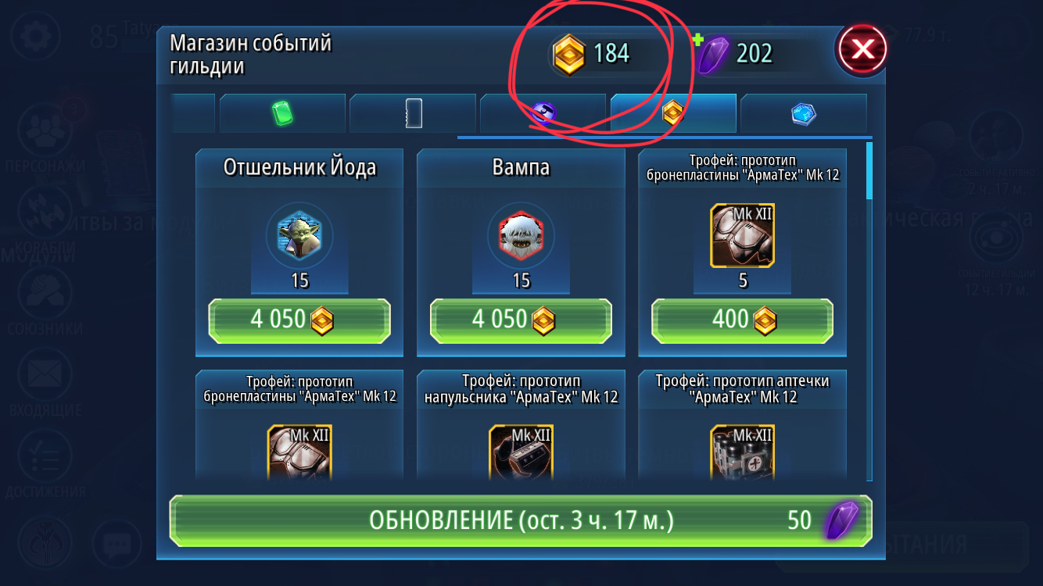Select the Mk XII ArmaTek medpac item
This screenshot has width=1043, height=586.
pos(742,452)
